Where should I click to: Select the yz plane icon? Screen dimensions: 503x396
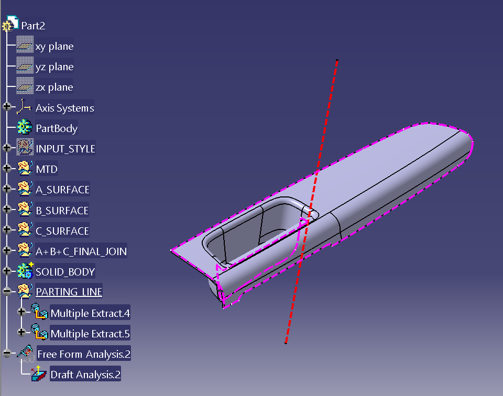25,65
